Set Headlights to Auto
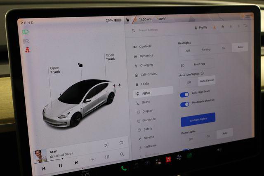Image resolution: width=264 pixels, height=176 pixels. (240, 47)
